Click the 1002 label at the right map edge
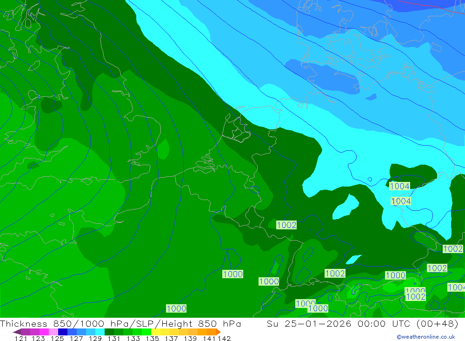The image size is (465, 341). tap(452, 249)
